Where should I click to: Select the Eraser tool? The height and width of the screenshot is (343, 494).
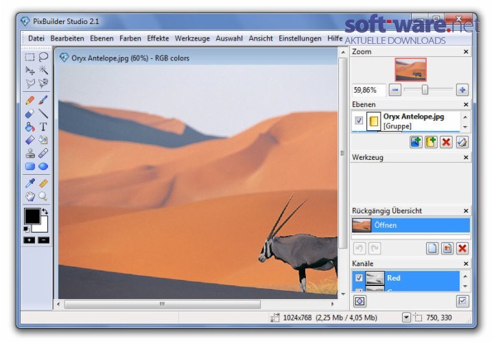pyautogui.click(x=30, y=113)
